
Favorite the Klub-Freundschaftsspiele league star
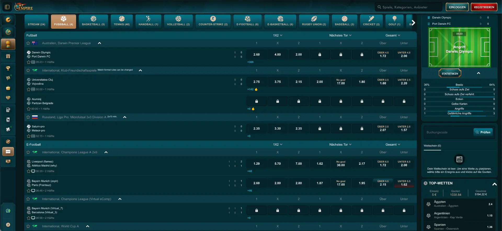click(28, 70)
